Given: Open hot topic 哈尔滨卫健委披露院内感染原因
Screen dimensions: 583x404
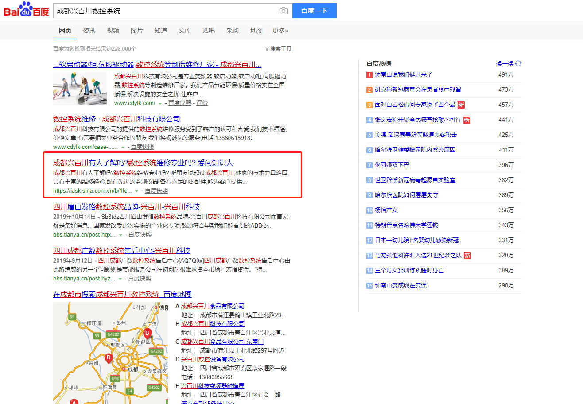Looking at the screenshot, I should click(415, 150).
